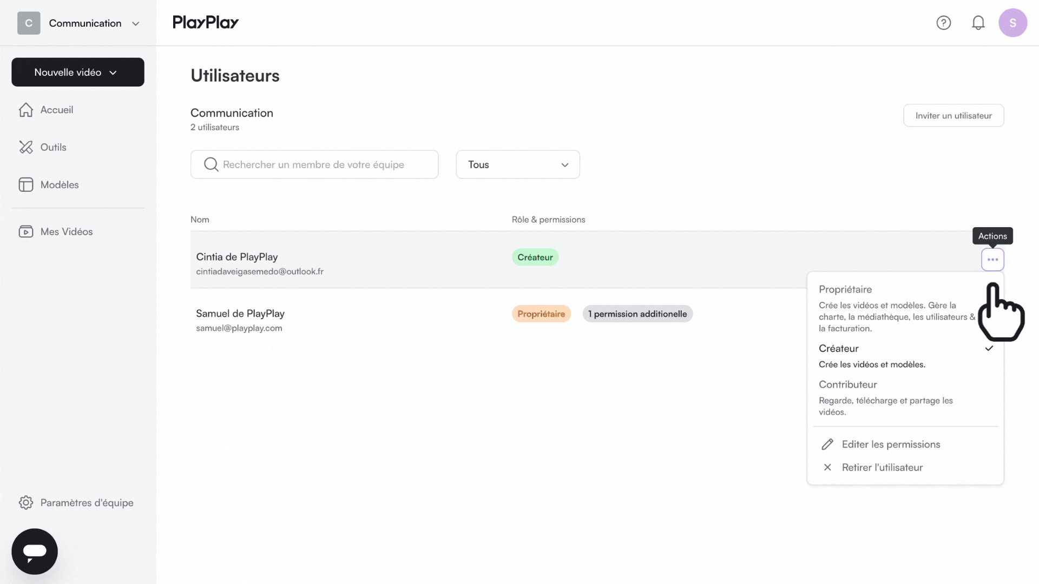The width and height of the screenshot is (1039, 584).
Task: Click the Nom column header
Action: (200, 220)
